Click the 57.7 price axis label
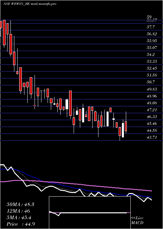The width and height of the screenshot is (163, 229). pos(151,27)
